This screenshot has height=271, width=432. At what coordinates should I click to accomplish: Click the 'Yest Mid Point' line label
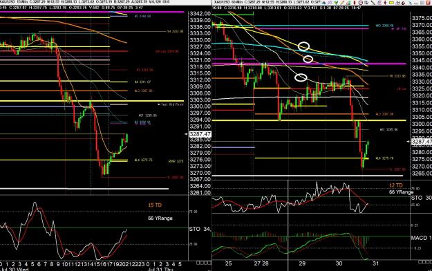click(172, 104)
